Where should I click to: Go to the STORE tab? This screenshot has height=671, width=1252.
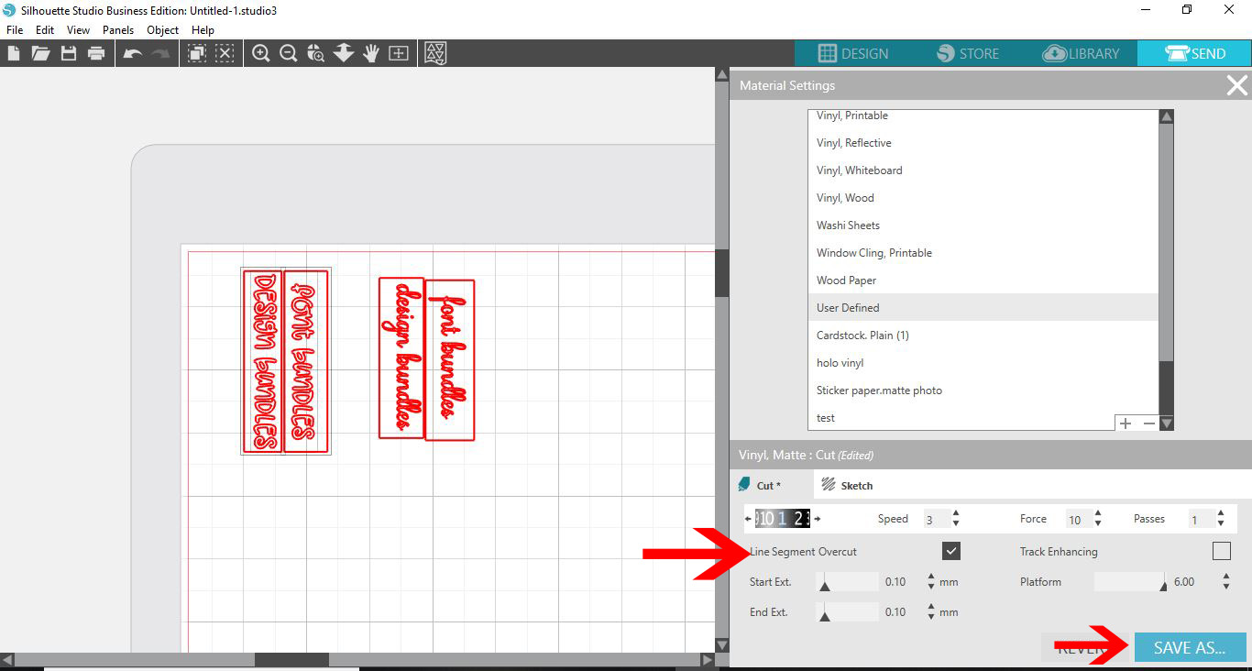[x=966, y=53]
